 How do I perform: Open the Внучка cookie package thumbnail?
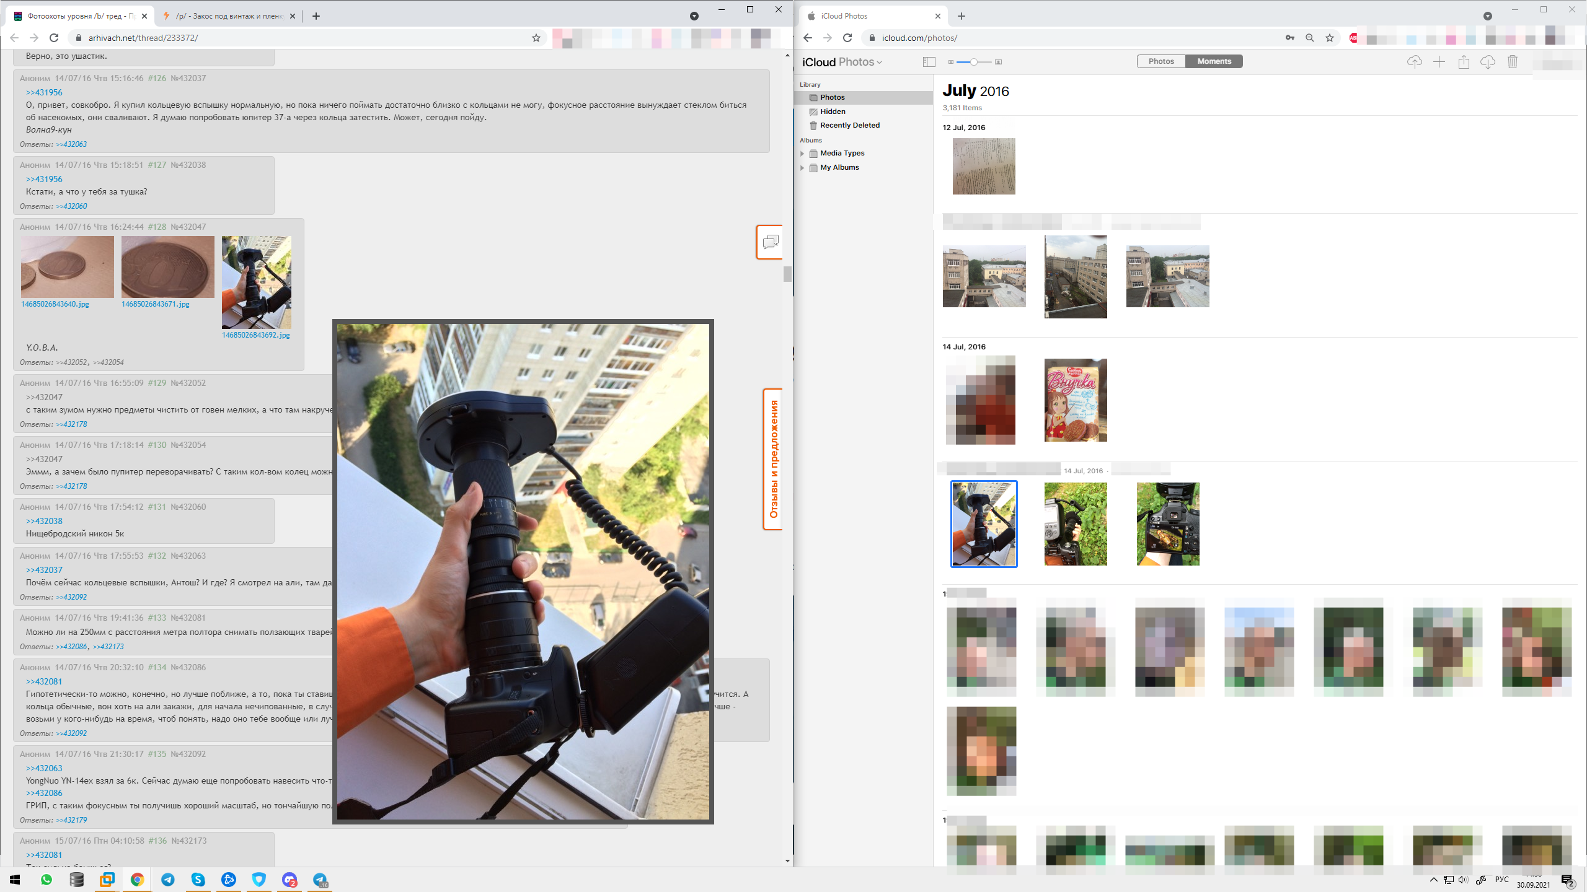pos(1075,400)
